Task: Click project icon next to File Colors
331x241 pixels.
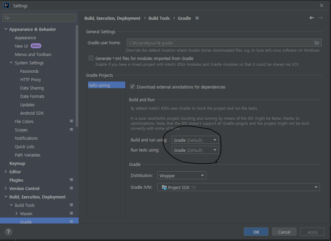Action: (x=71, y=121)
